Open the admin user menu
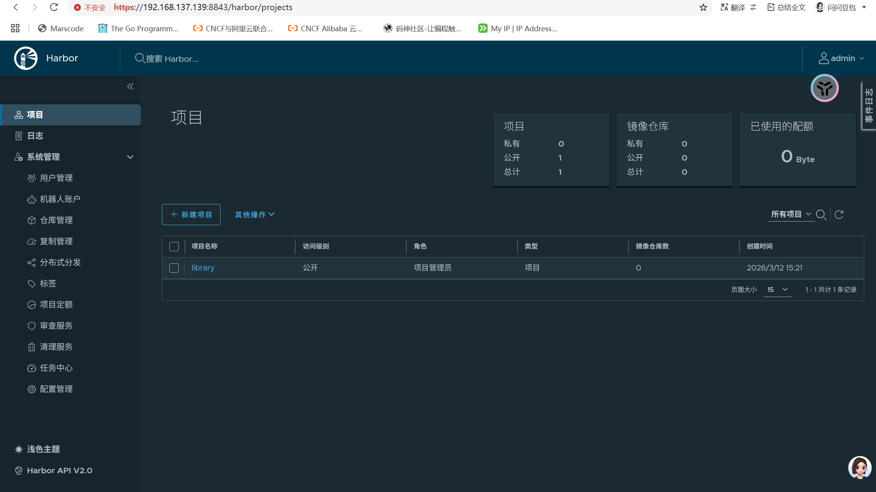 coord(841,58)
